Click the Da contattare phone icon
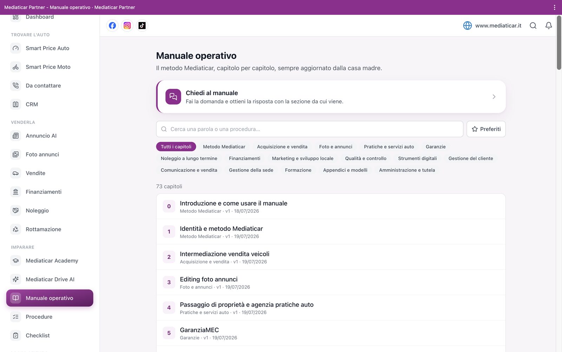 [16, 86]
